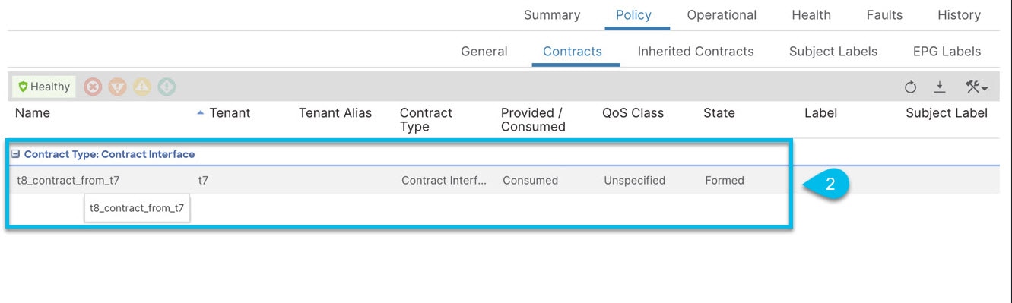This screenshot has height=303, width=1012.
Task: Click the green warning fault icon
Action: [x=167, y=87]
